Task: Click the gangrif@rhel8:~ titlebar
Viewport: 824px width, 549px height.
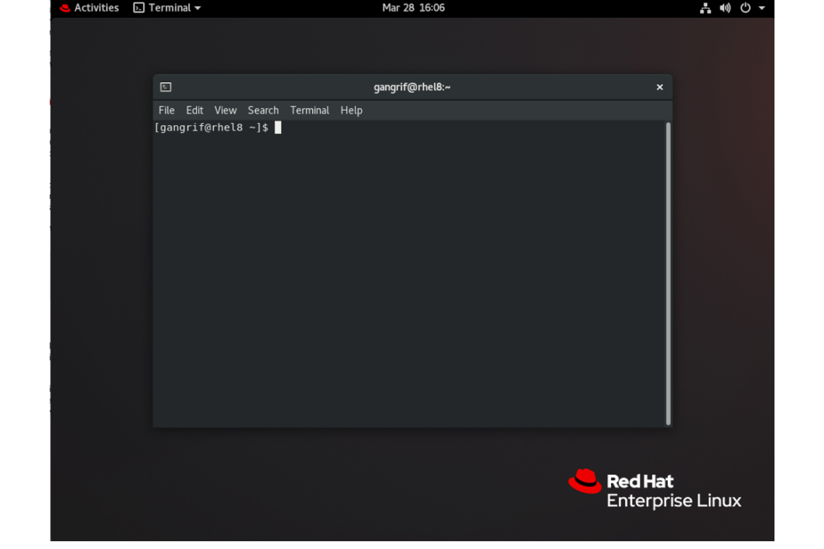Action: click(412, 87)
